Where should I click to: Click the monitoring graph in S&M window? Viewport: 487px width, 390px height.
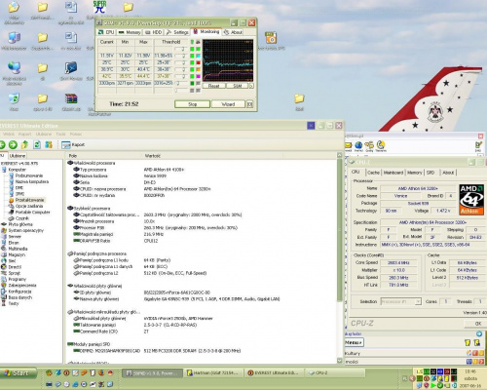[228, 60]
